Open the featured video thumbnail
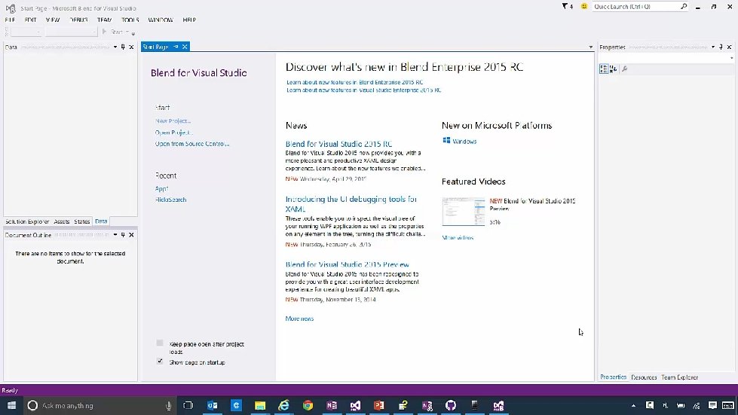Image resolution: width=738 pixels, height=415 pixels. (464, 212)
